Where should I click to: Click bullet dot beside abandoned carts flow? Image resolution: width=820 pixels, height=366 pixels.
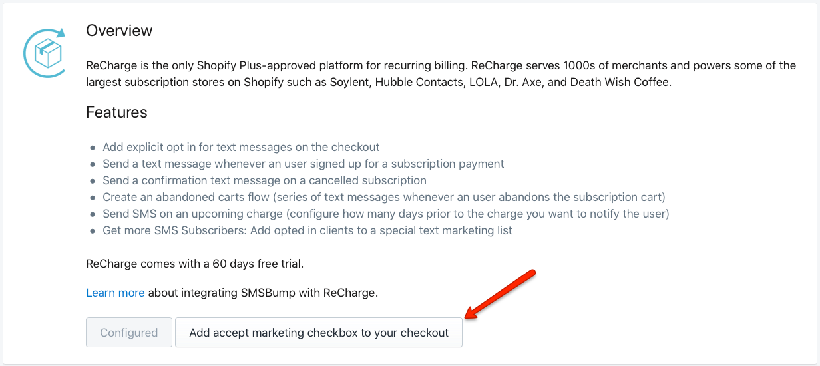pyautogui.click(x=93, y=198)
